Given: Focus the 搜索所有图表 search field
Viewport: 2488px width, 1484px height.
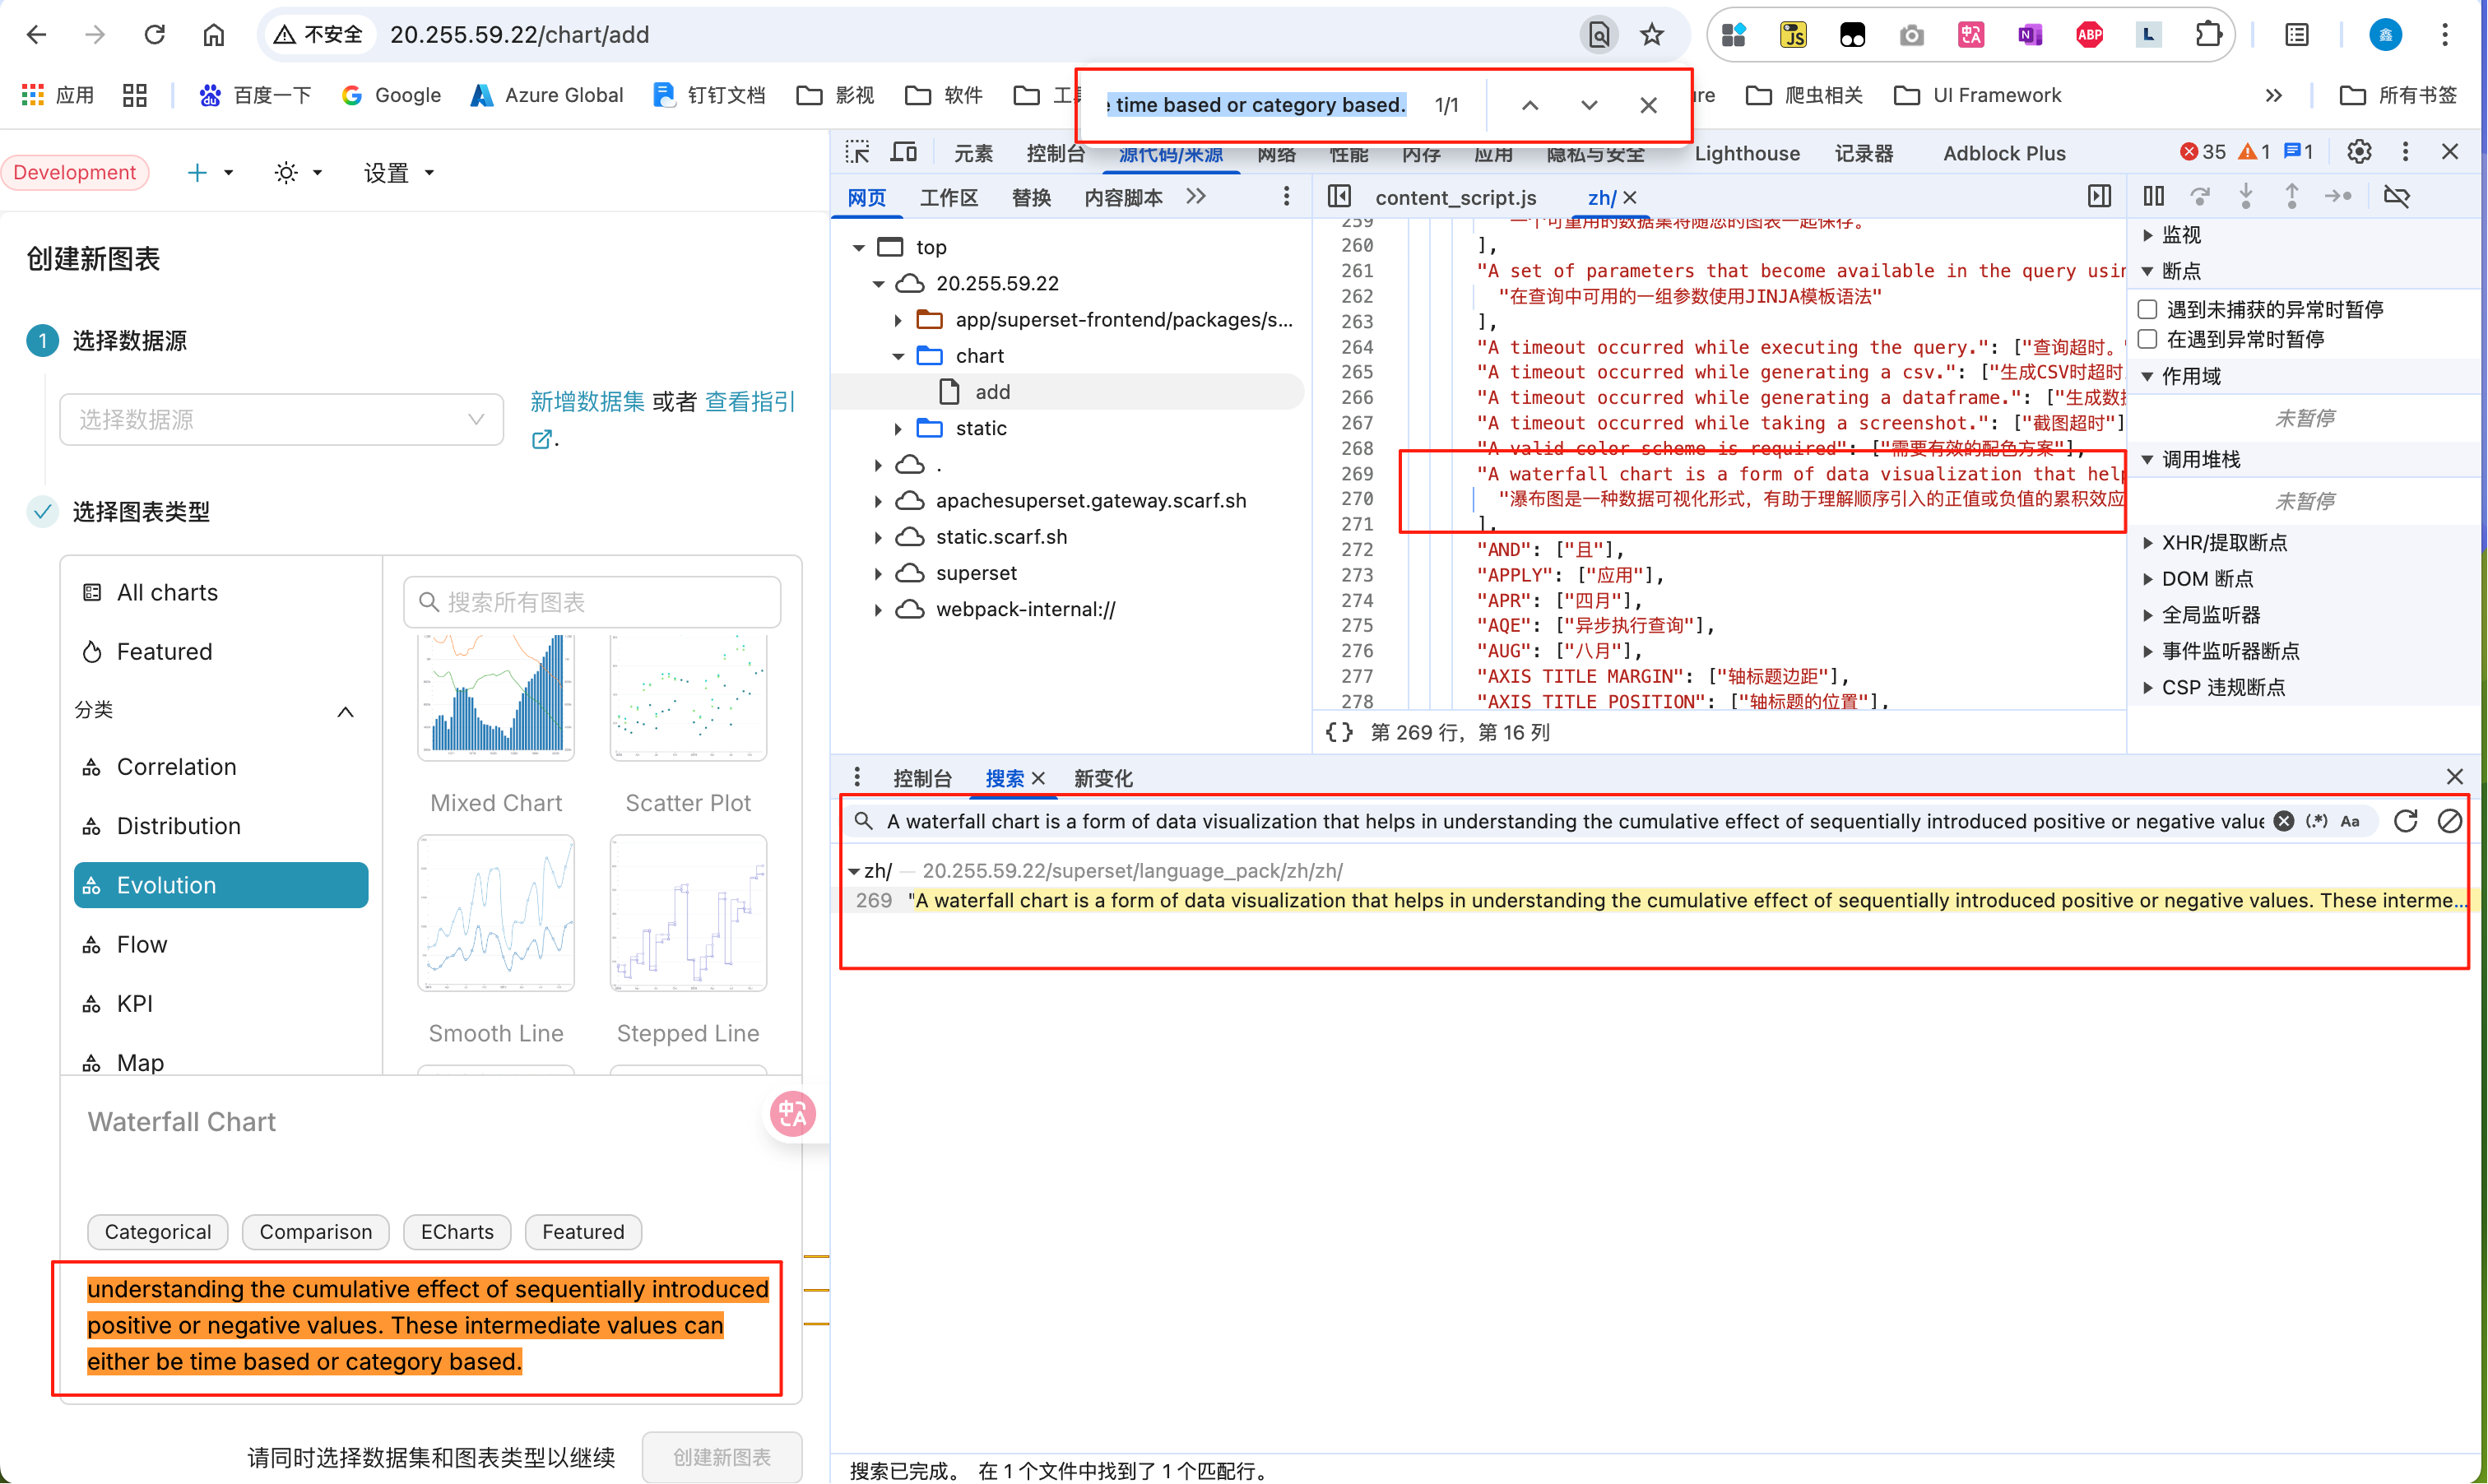Looking at the screenshot, I should [592, 602].
